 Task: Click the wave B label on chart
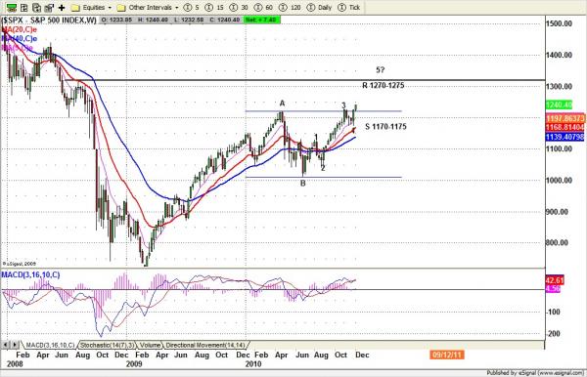303,184
